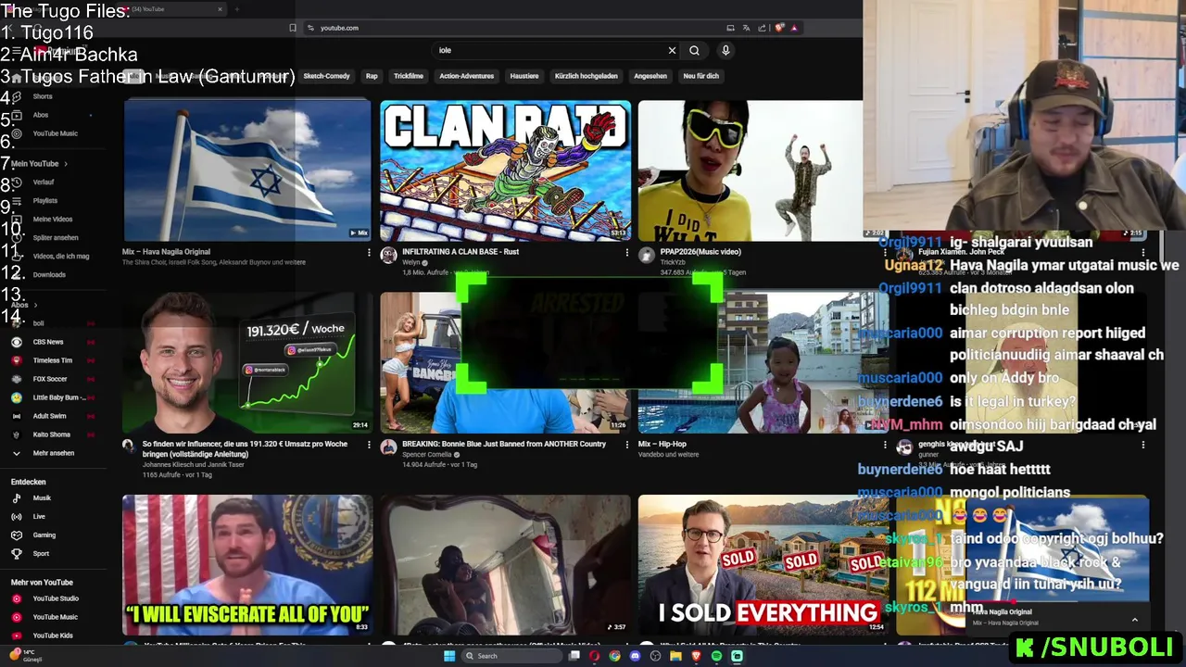Screen dimensions: 1186x667
Task: Close the YouTube browser tab
Action: click(x=220, y=9)
